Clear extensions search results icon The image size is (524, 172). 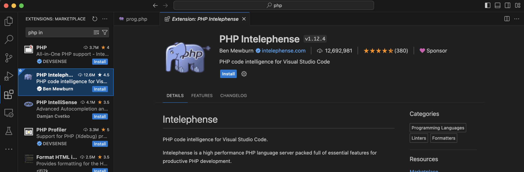coord(96,32)
